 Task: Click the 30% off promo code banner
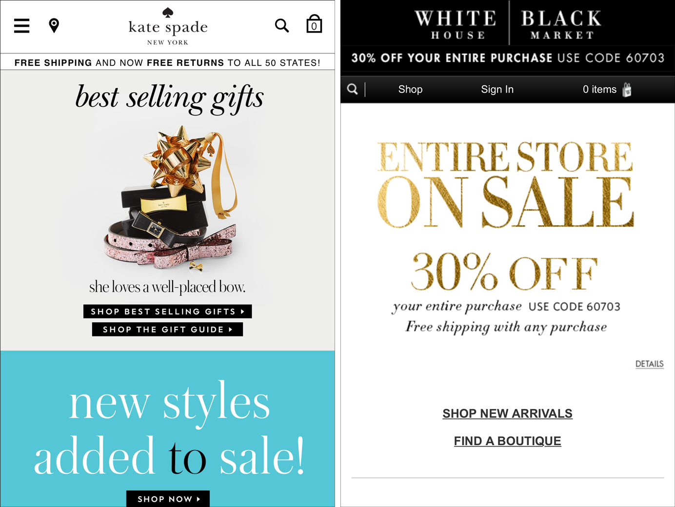(x=508, y=58)
